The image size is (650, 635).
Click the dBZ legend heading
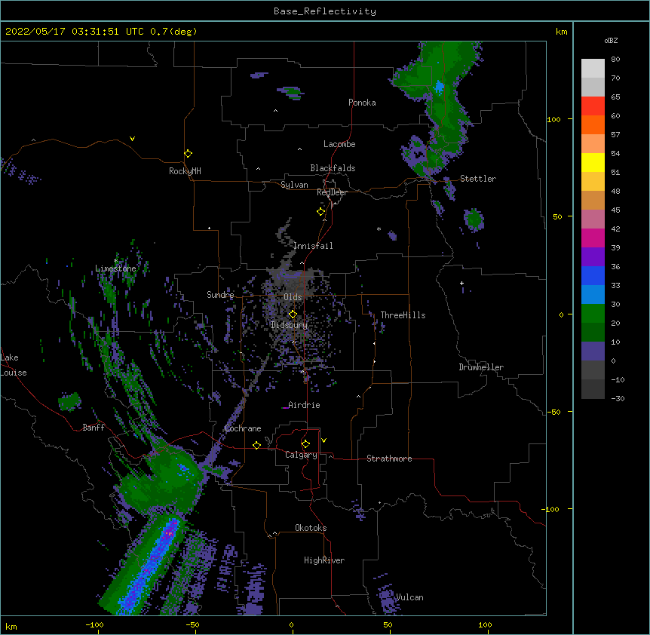(611, 41)
